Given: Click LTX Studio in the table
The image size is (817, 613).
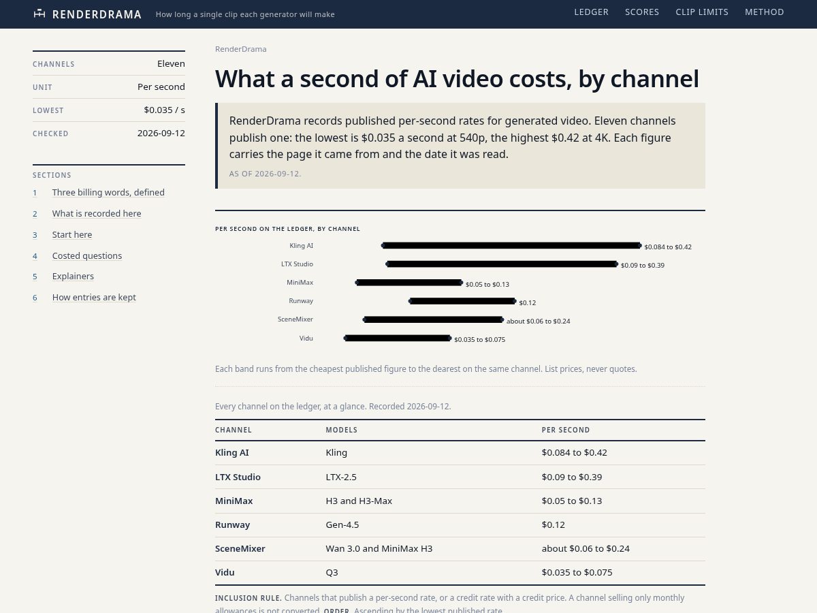Looking at the screenshot, I should point(238,477).
